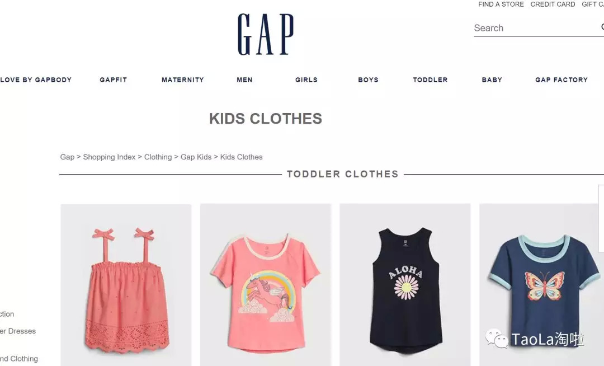Open the Credit Card link
The height and width of the screenshot is (366, 604).
[553, 4]
